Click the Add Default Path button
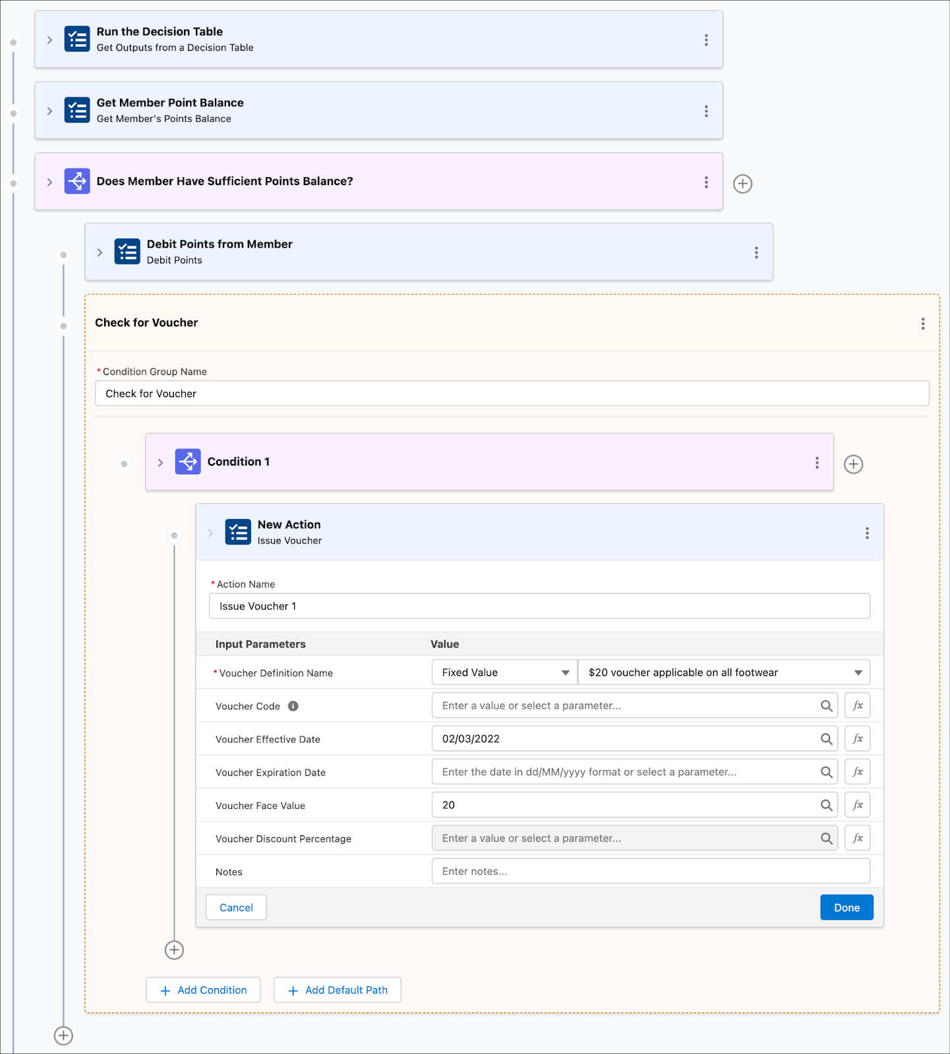The width and height of the screenshot is (950, 1054). click(338, 990)
